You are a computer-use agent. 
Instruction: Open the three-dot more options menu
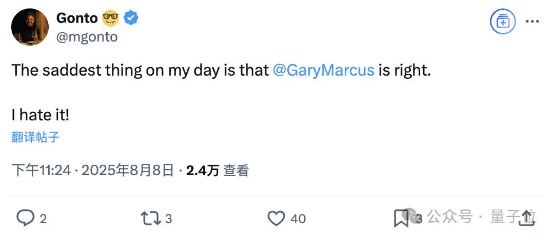pyautogui.click(x=533, y=22)
